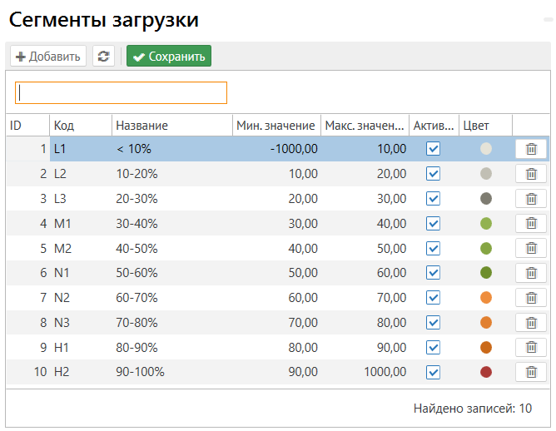This screenshot has width=556, height=431.
Task: Delete the L1 segment row with its trash icon
Action: pyautogui.click(x=531, y=149)
